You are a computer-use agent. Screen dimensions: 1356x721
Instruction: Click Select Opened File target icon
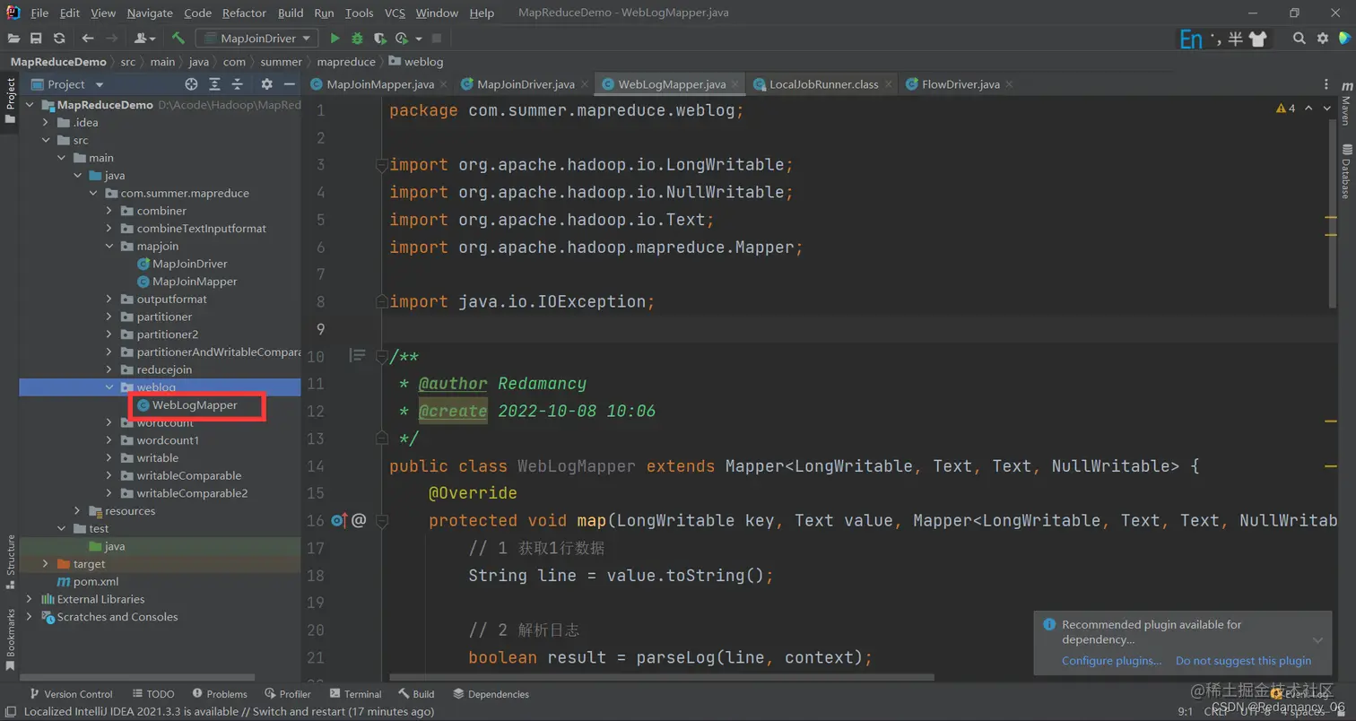click(191, 84)
